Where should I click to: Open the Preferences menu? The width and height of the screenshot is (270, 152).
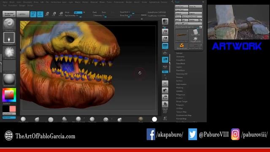click(119, 2)
